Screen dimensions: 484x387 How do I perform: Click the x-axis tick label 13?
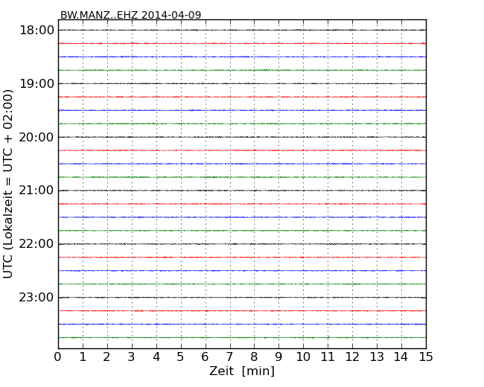click(x=377, y=357)
